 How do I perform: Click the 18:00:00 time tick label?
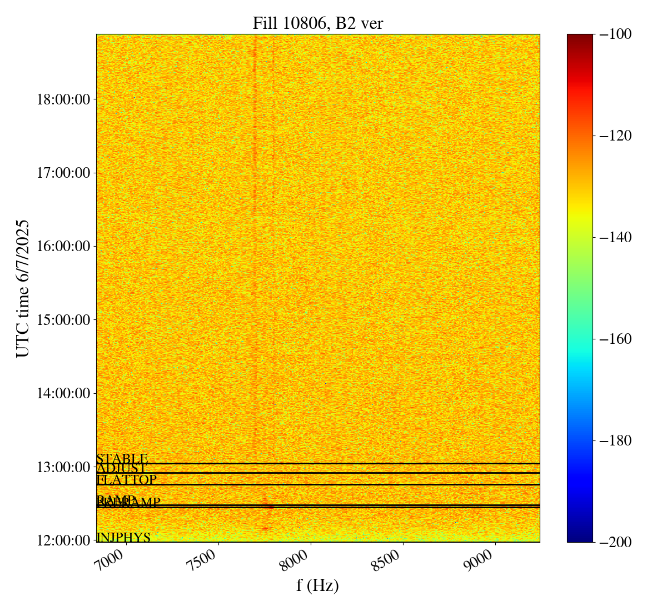coord(63,100)
